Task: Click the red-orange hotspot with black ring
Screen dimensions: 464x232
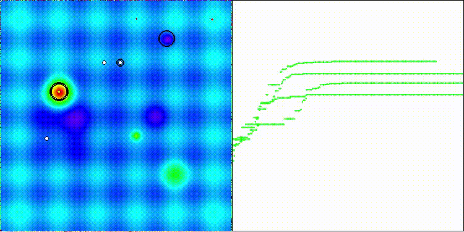Action: click(59, 92)
